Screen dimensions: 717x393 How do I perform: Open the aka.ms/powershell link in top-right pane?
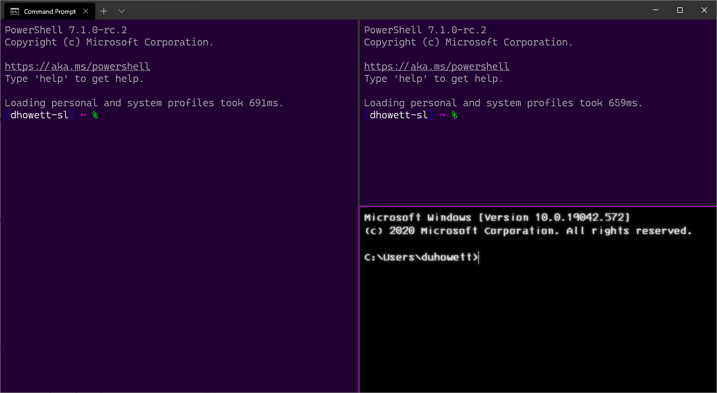pyautogui.click(x=437, y=66)
